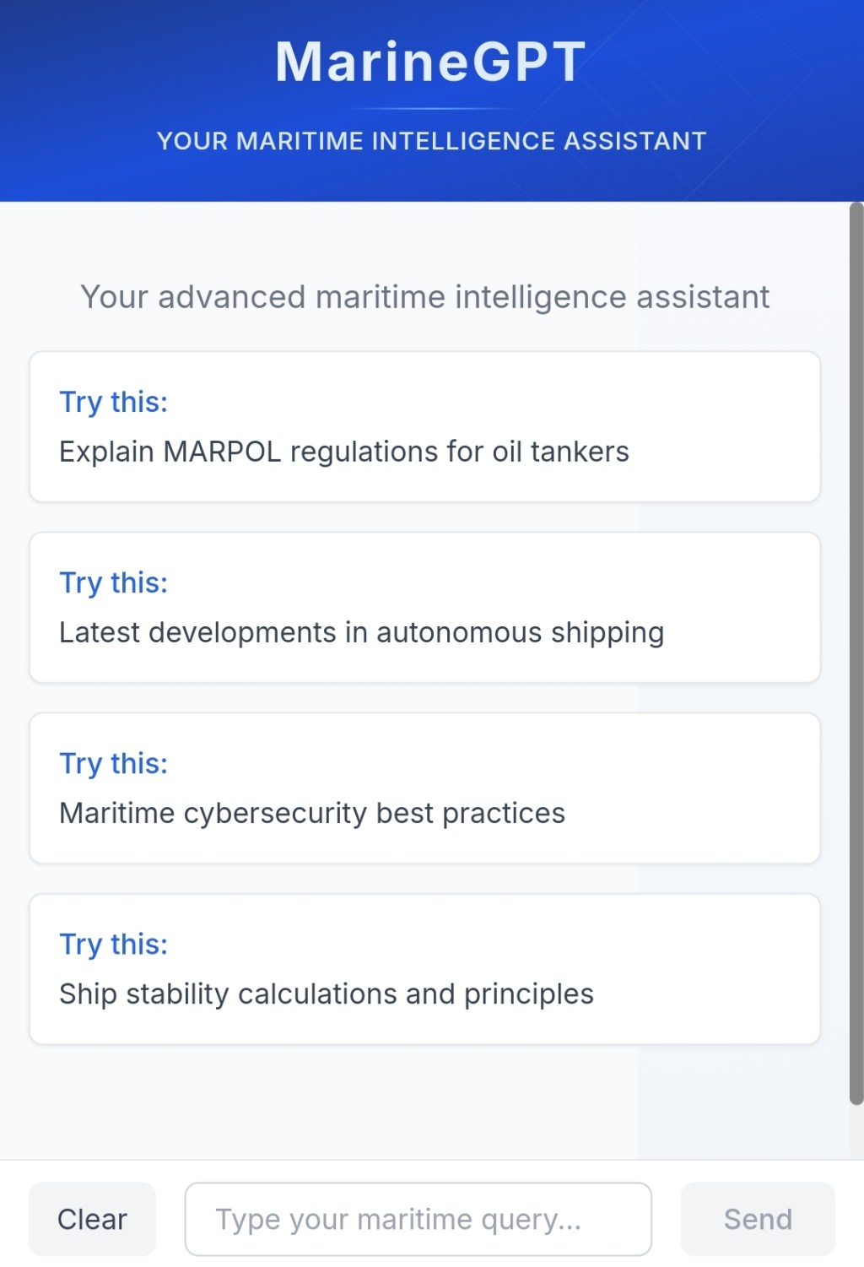Select text 'Explain MARPOL regulations for oil tankers'
The image size is (864, 1267).
click(343, 452)
